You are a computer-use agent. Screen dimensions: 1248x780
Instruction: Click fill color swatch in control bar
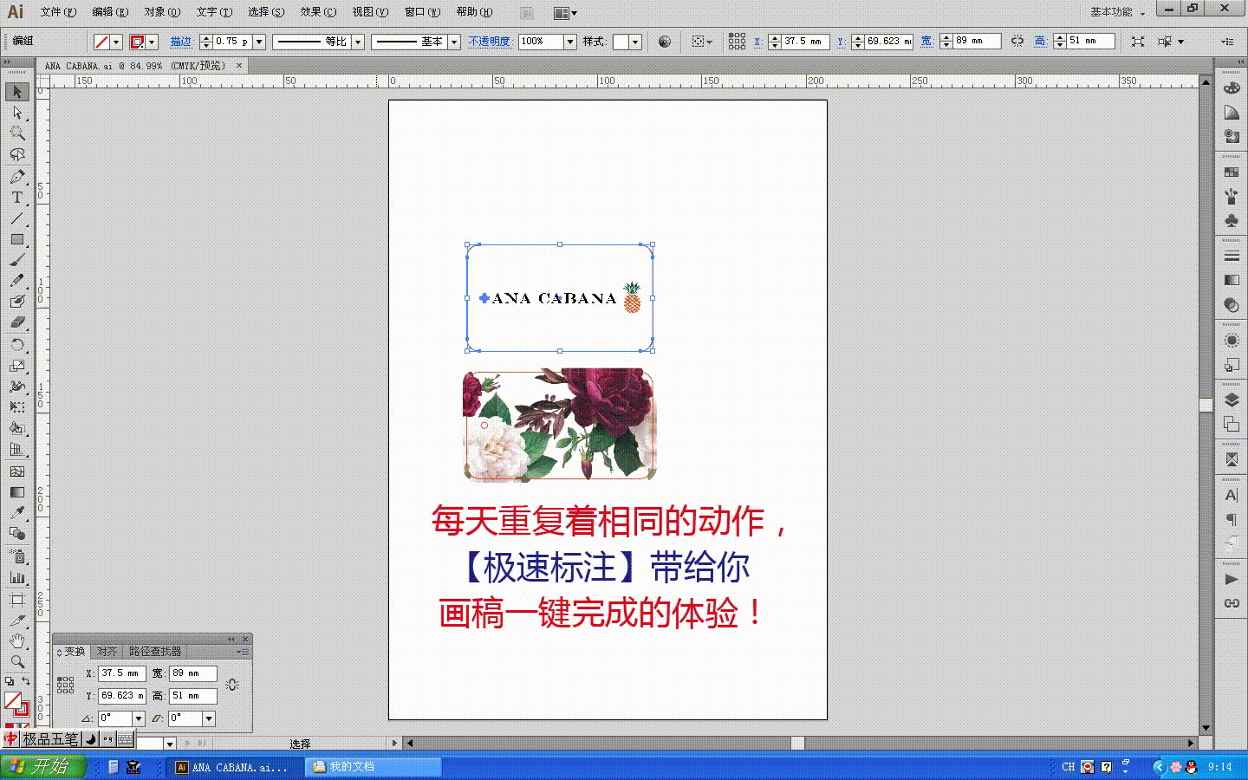[x=101, y=42]
